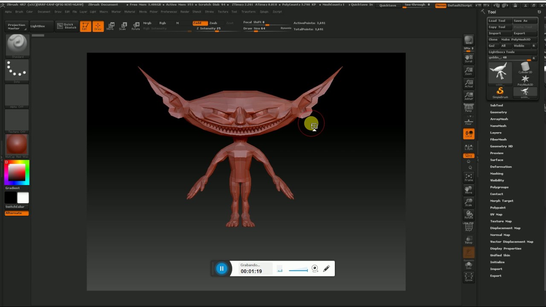Expand the Geometry section
This screenshot has width=546, height=307.
[x=498, y=112]
